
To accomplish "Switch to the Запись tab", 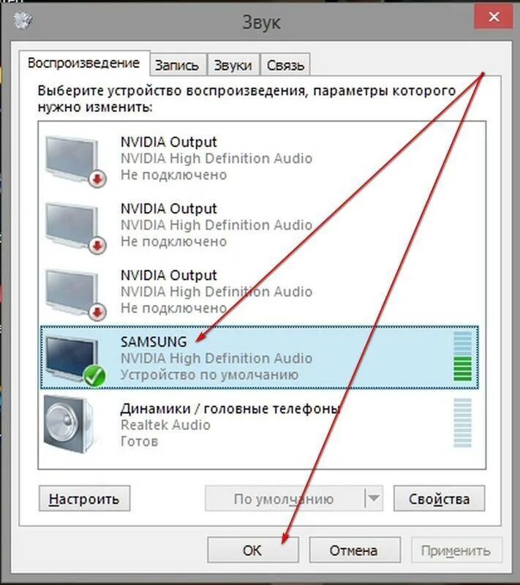I will (x=177, y=65).
